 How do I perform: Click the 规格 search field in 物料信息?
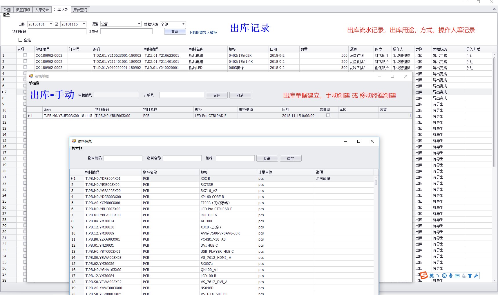(x=235, y=158)
